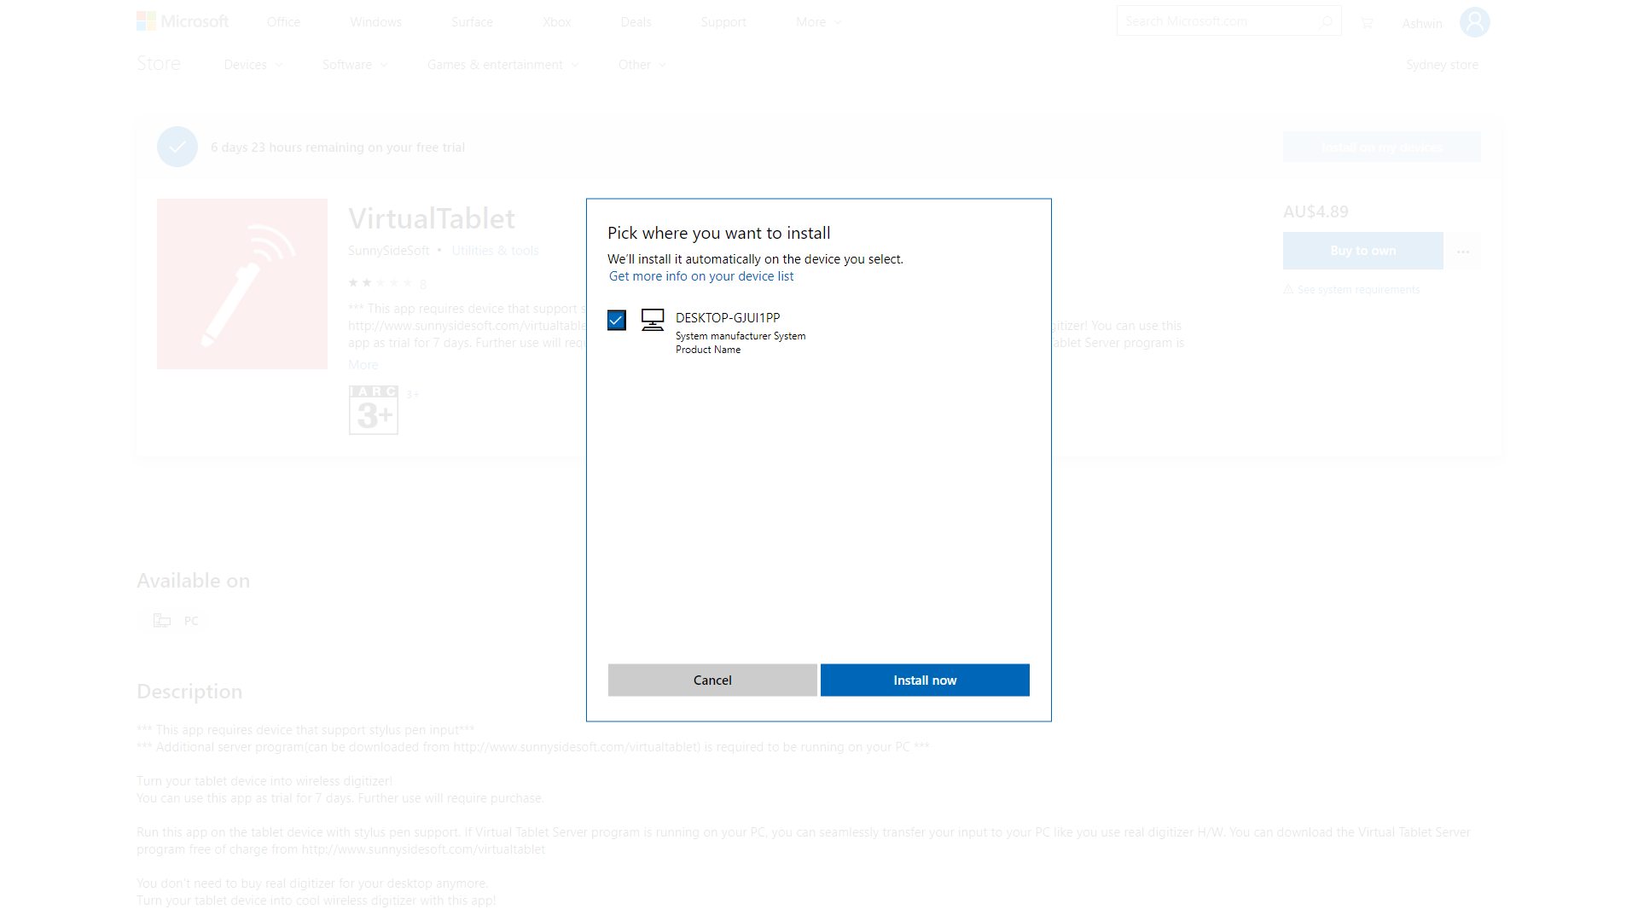Screen dimensions: 1638x921
Task: Click the AU$4.89 price text
Action: point(1316,211)
